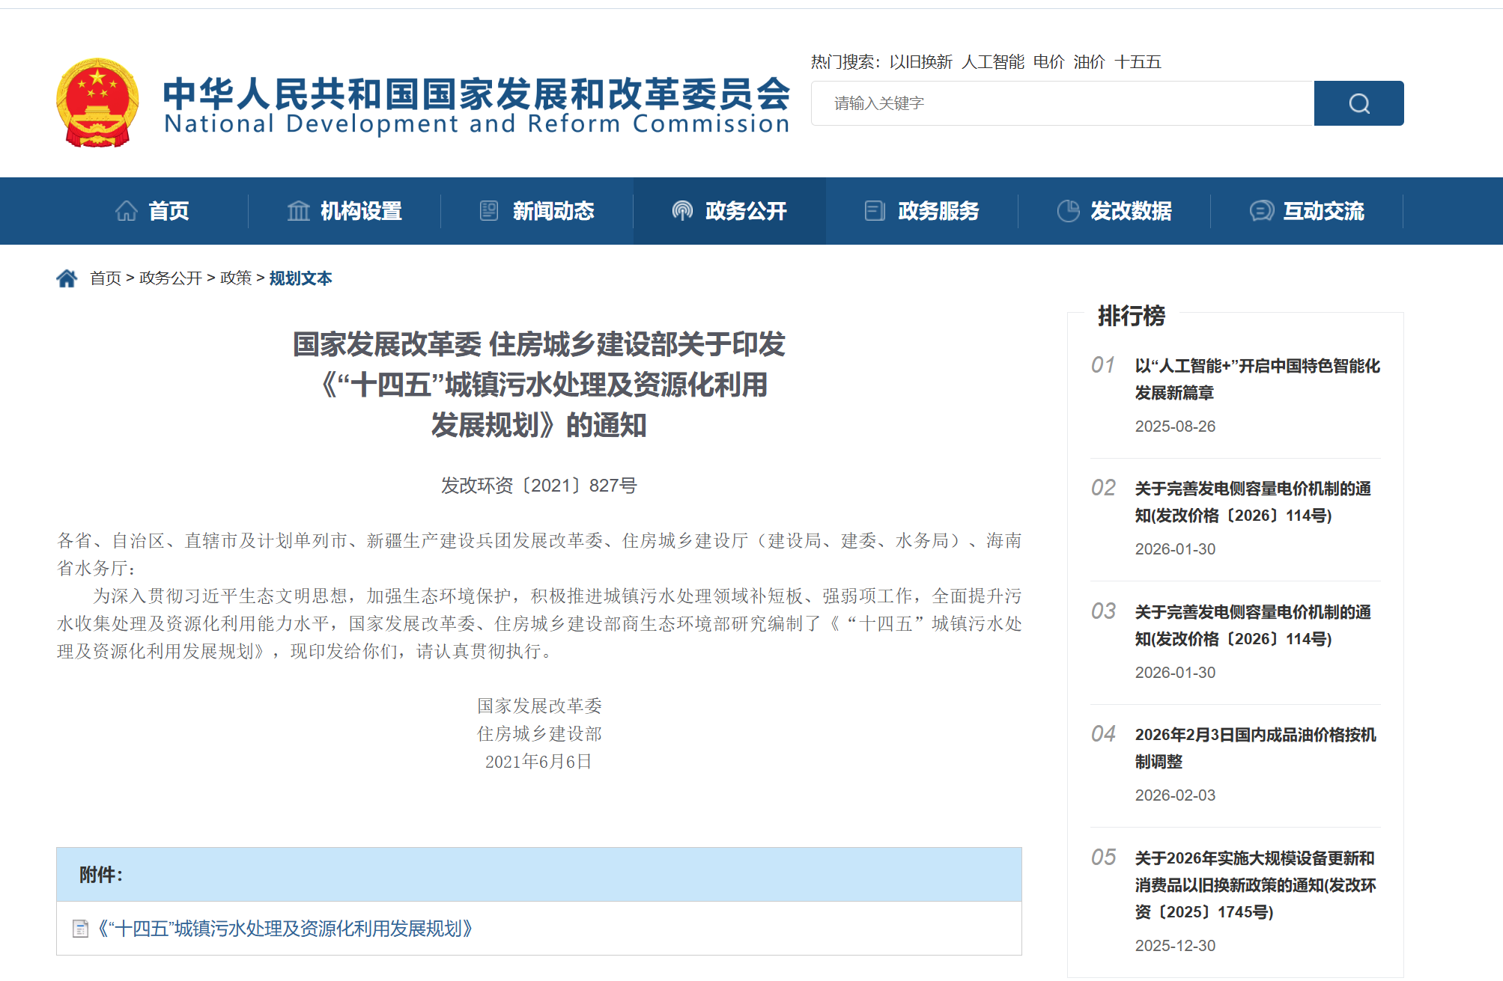1503x981 pixels.
Task: Click the house icon beside 首页 nav
Action: [x=127, y=211]
